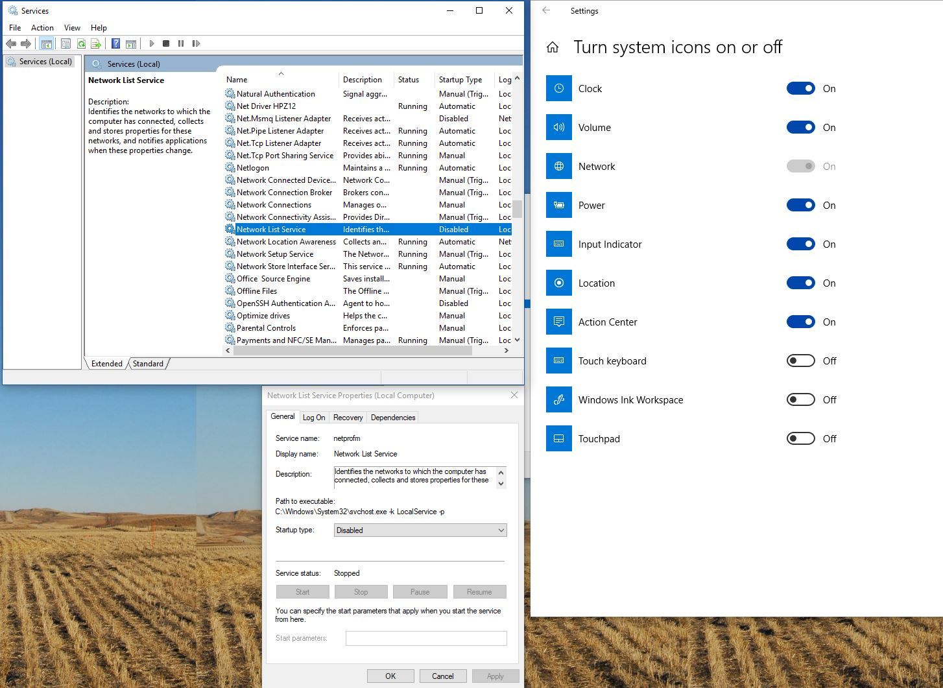
Task: Collapse the Name column sort indicator
Action: (281, 73)
